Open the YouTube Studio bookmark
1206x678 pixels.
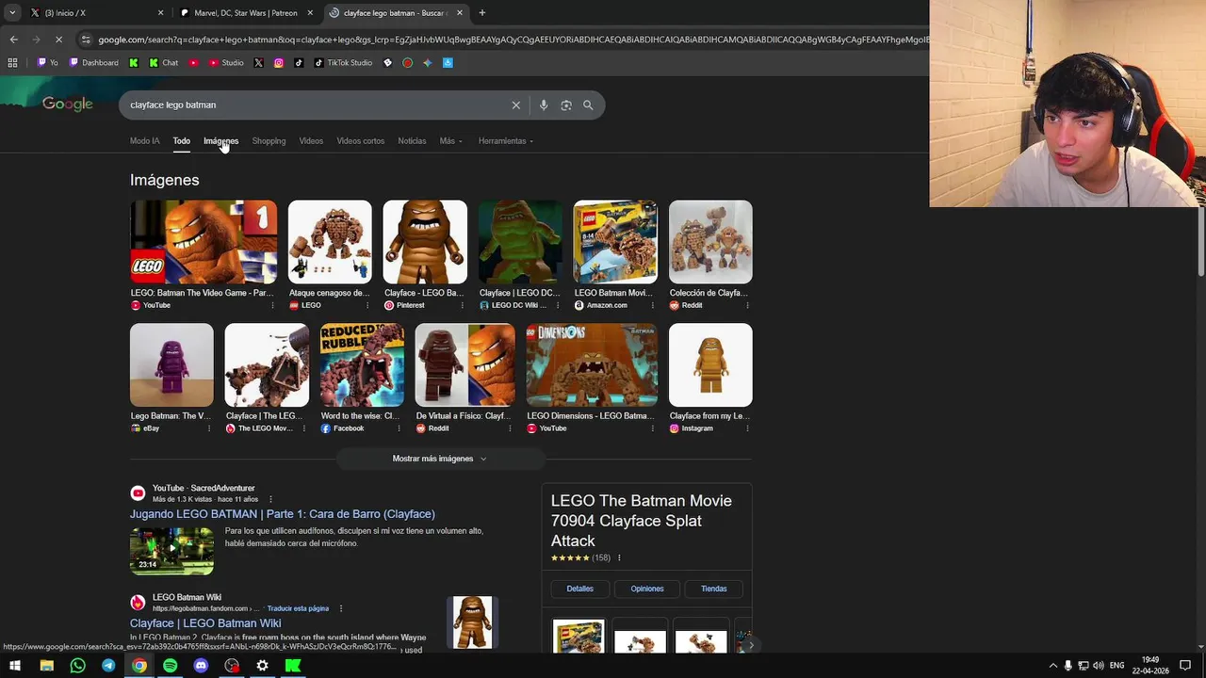[226, 63]
